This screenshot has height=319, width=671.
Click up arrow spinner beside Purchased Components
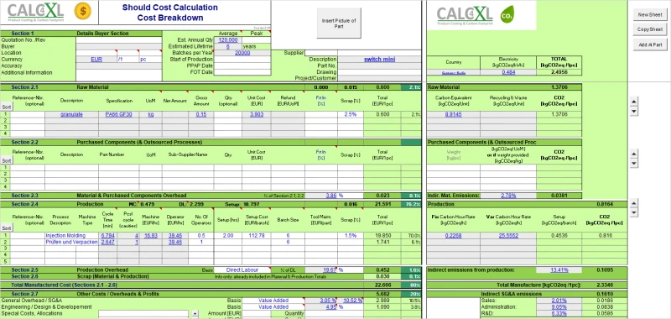coord(634,154)
